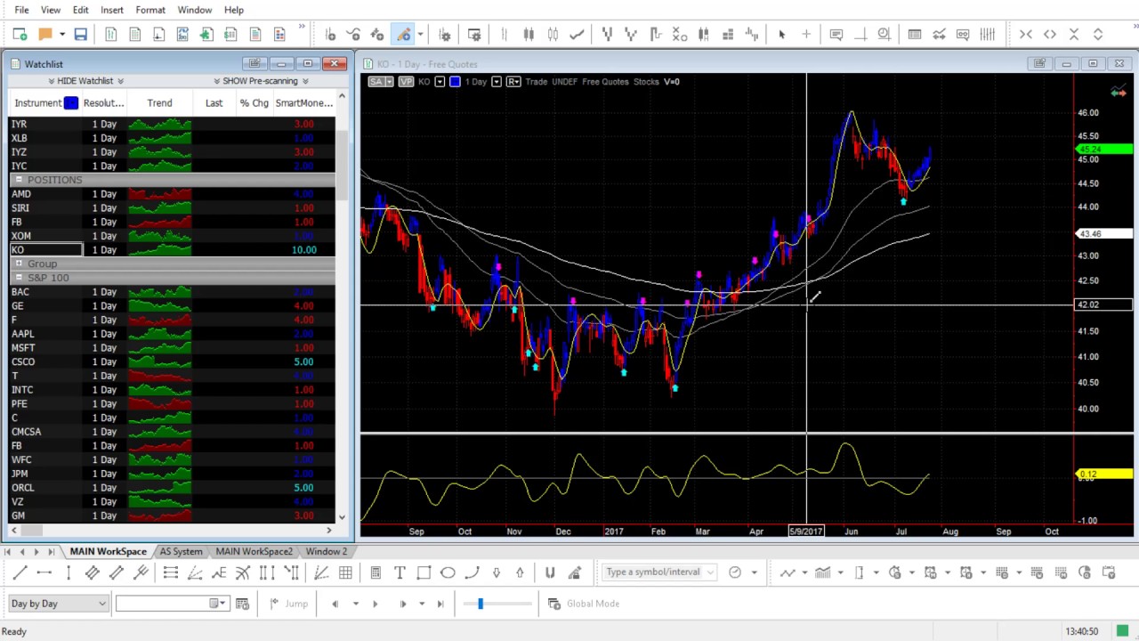Open the File menu
This screenshot has width=1139, height=641.
click(21, 10)
